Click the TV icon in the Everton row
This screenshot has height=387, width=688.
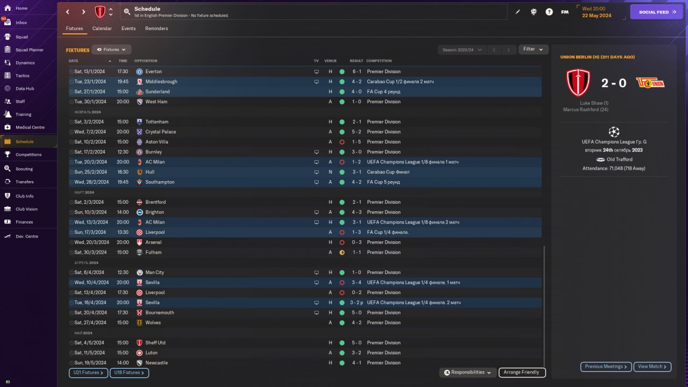[317, 71]
